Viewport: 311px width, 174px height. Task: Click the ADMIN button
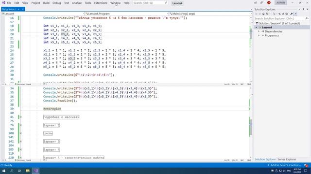(x=280, y=2)
